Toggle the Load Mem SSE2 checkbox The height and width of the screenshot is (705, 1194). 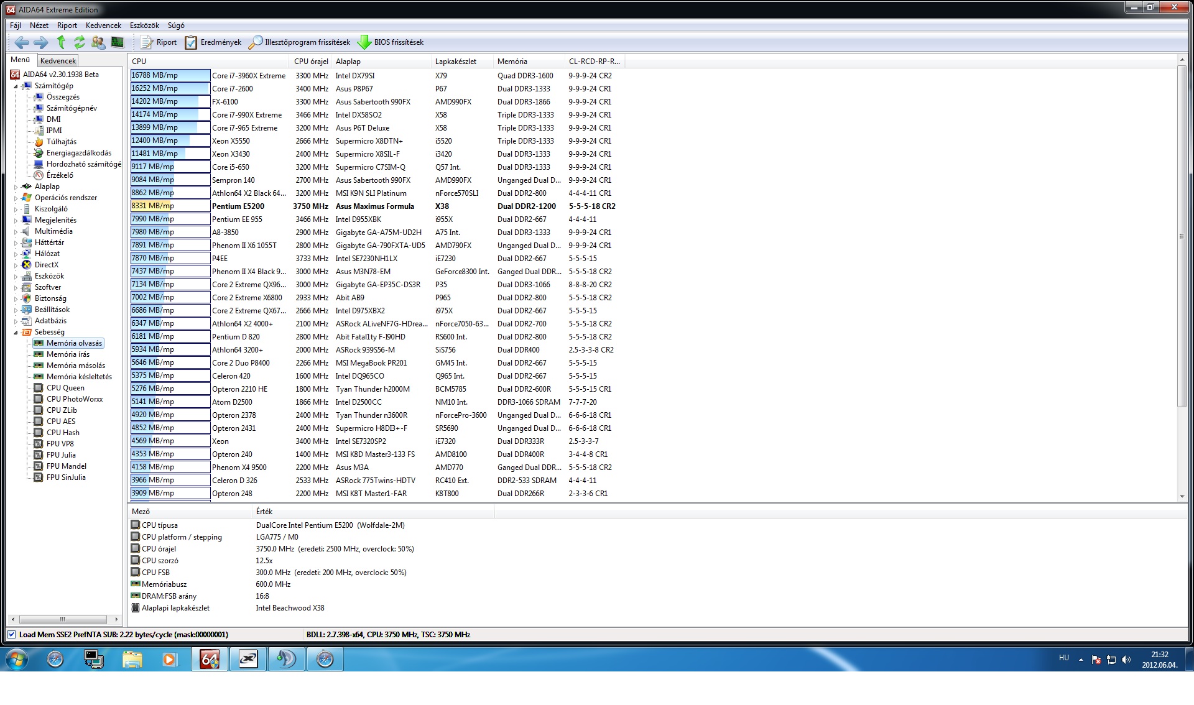coord(12,634)
